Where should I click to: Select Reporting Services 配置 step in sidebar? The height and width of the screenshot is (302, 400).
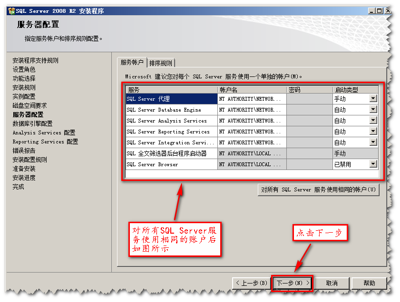coord(45,142)
